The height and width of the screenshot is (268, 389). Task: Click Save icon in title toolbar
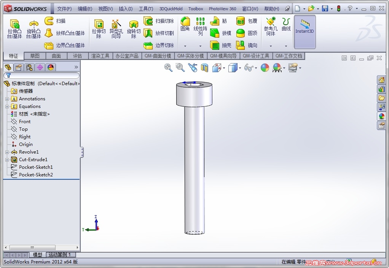click(325, 9)
